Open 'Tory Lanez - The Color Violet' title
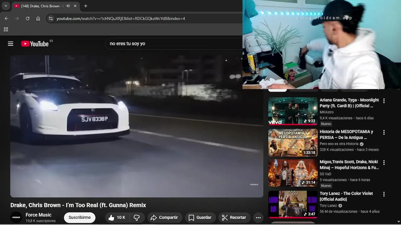Screen dimensions: 401x225 point(346,196)
